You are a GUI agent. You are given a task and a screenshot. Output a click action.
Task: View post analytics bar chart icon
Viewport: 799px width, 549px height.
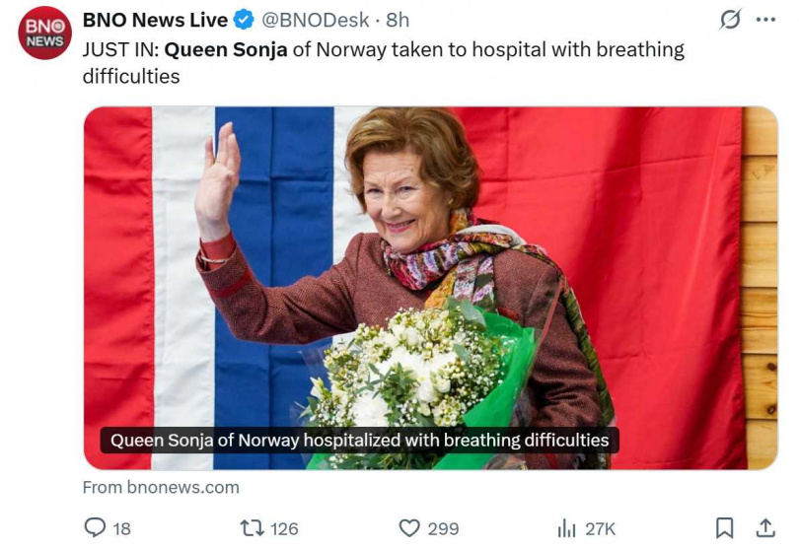[x=567, y=528]
